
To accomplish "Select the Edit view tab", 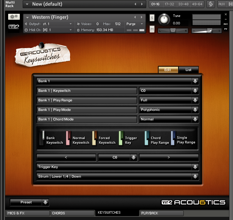I will pos(168,70).
